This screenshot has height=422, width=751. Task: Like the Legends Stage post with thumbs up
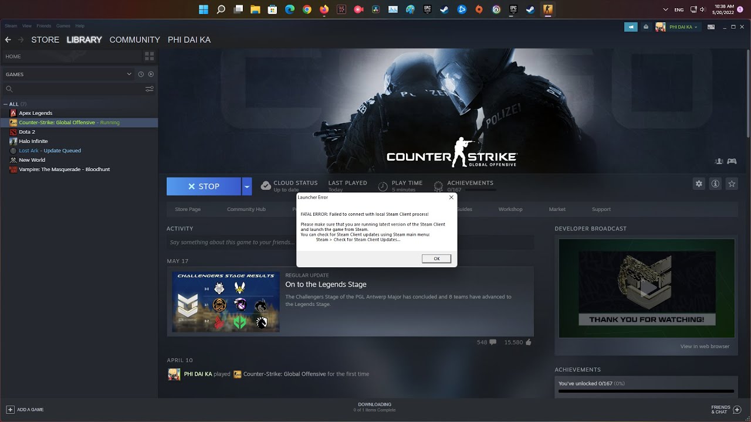click(x=518, y=342)
